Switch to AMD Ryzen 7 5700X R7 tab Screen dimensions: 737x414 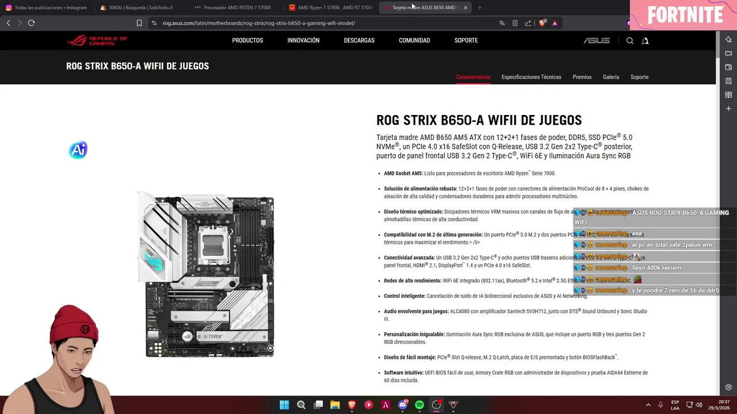[330, 7]
